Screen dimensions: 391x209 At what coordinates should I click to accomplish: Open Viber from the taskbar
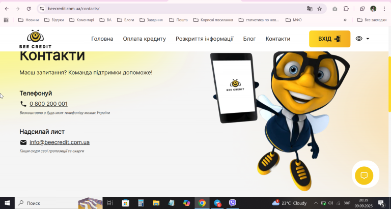coord(233,203)
